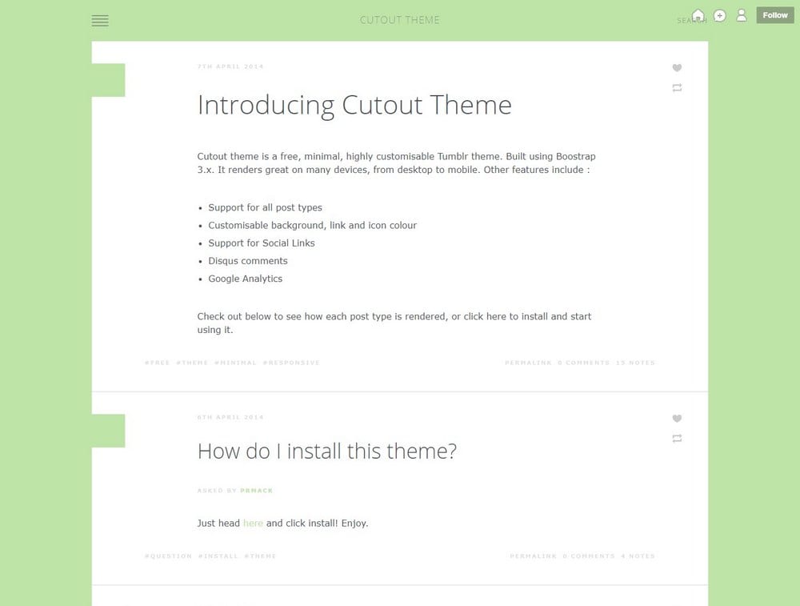This screenshot has width=800, height=606.
Task: Click the Cutout Theme blog title
Action: tap(399, 20)
